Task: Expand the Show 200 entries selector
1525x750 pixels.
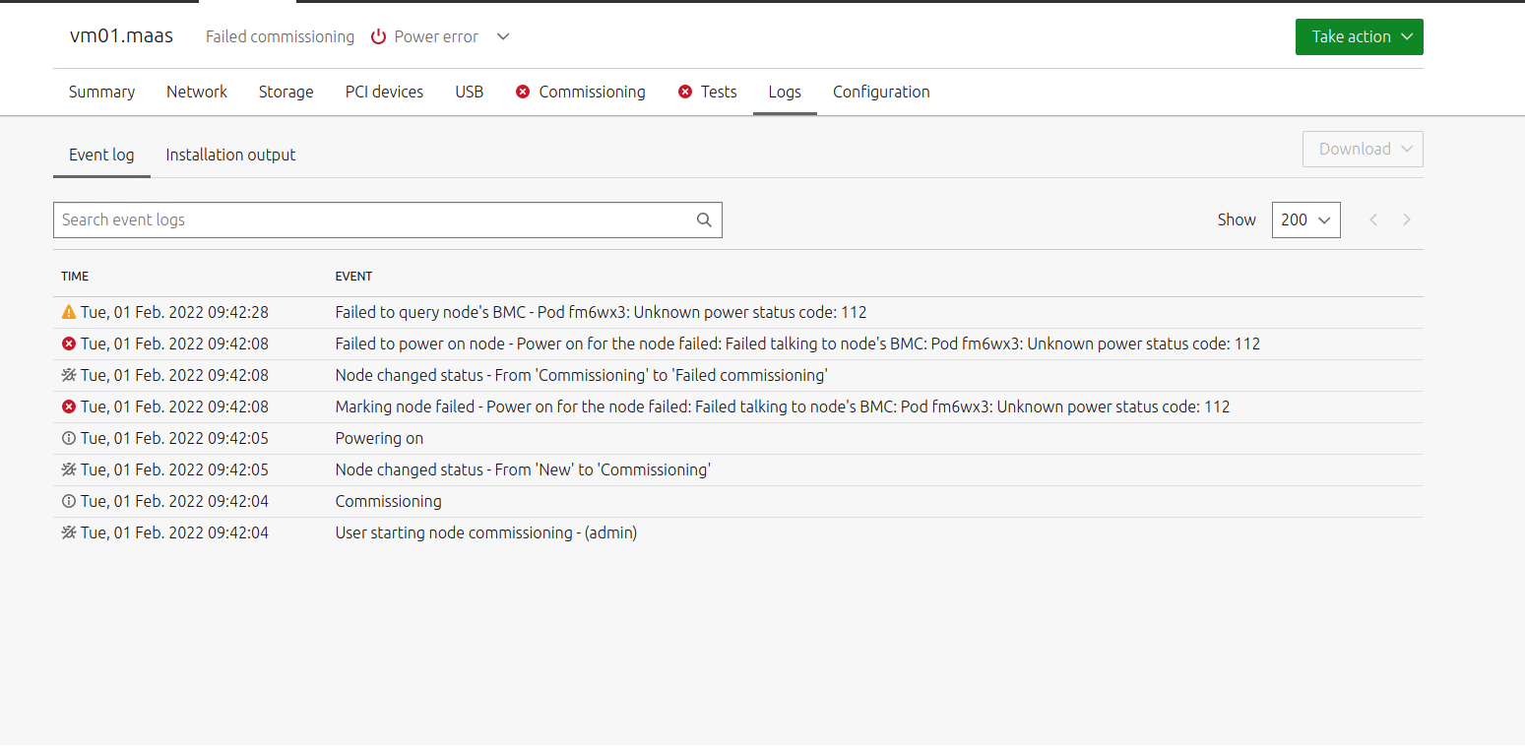Action: click(1305, 219)
